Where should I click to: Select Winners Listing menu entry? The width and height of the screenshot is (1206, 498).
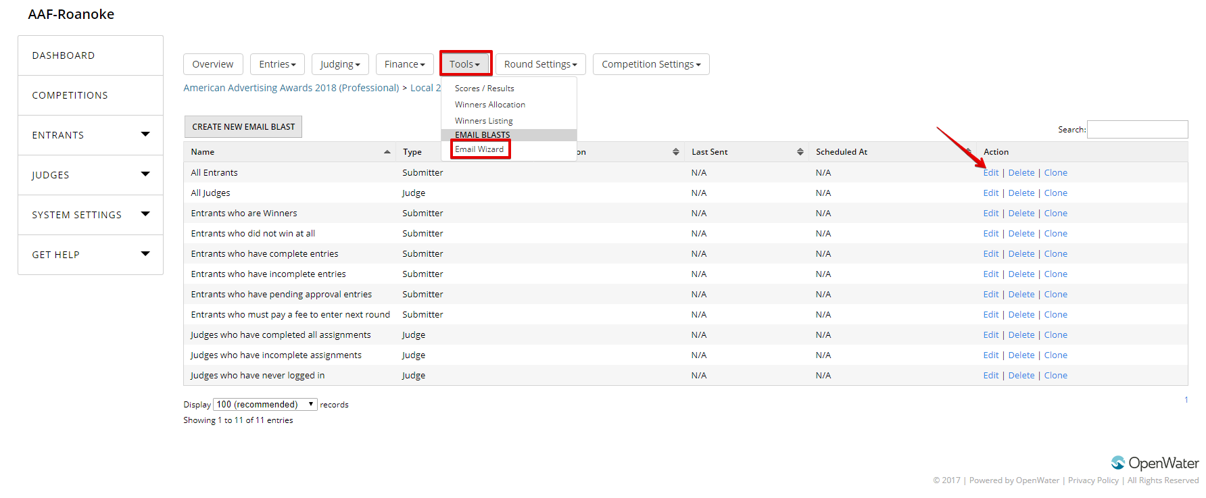click(484, 121)
